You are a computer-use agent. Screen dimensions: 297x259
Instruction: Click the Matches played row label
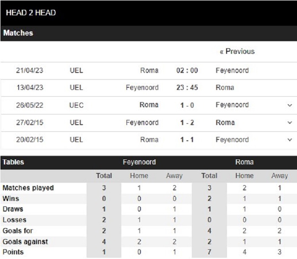(28, 188)
